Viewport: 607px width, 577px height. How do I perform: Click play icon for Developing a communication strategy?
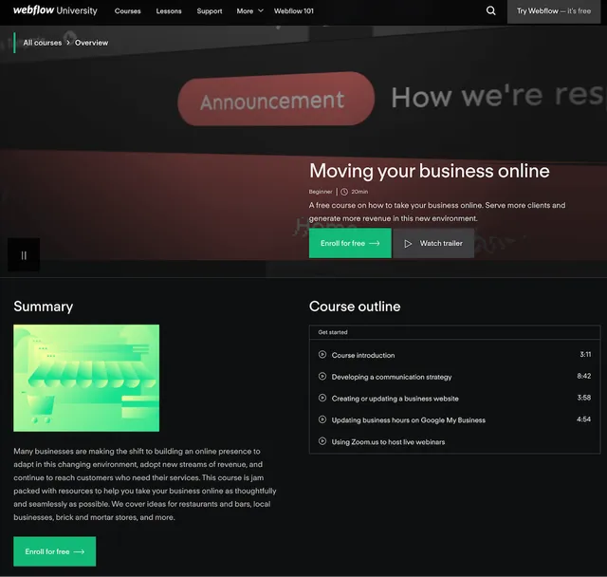tap(322, 376)
